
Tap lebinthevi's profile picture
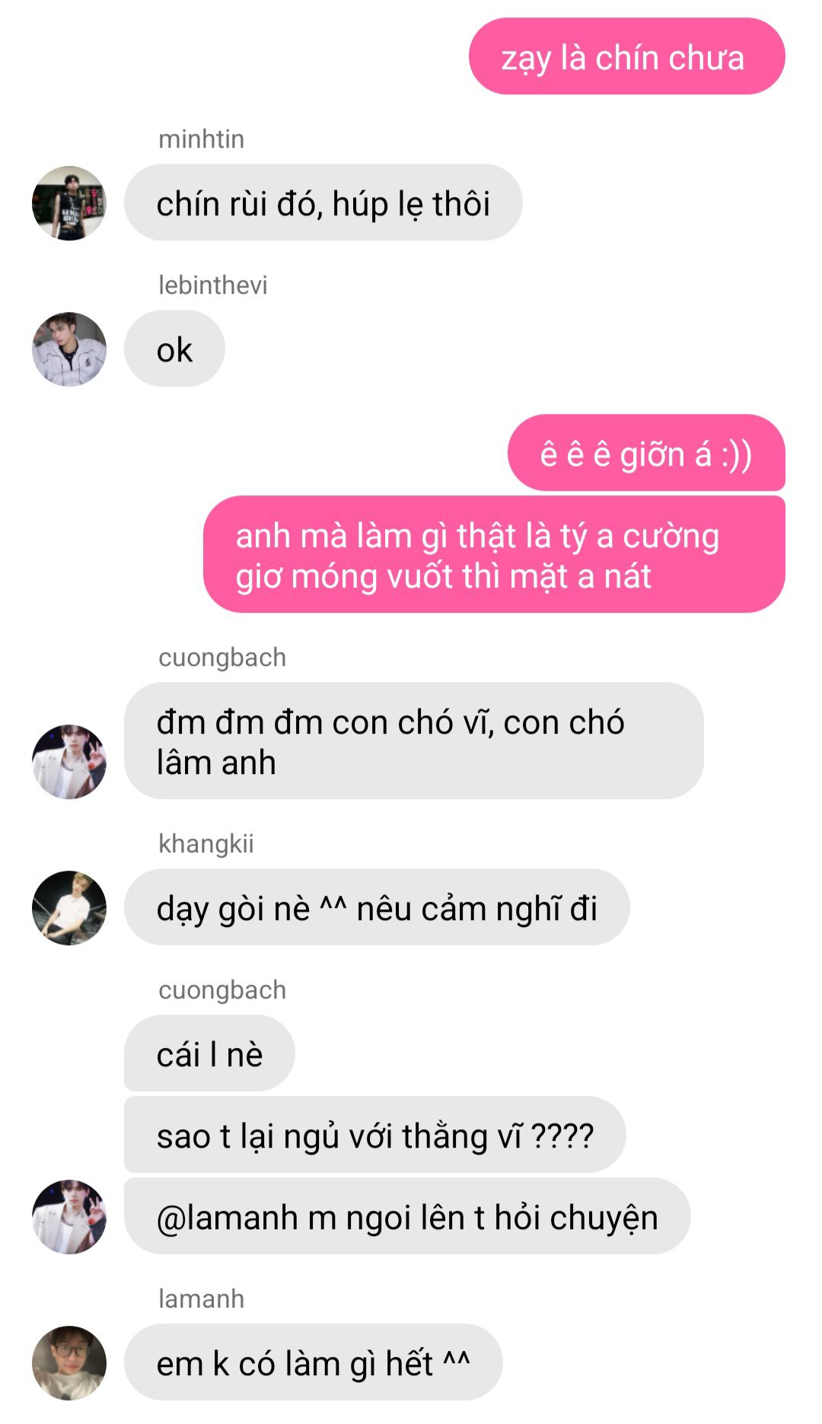click(69, 349)
